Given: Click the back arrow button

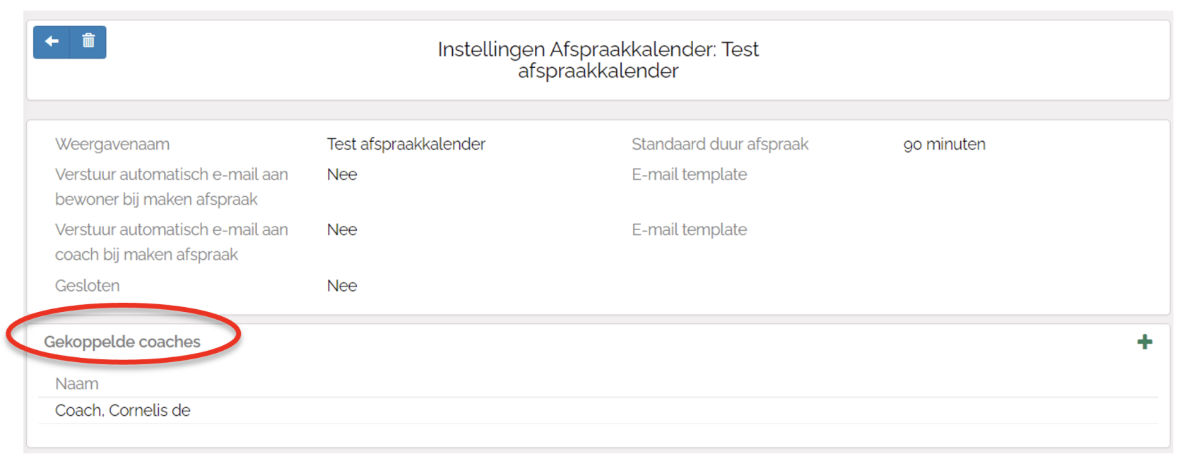Looking at the screenshot, I should pyautogui.click(x=52, y=42).
